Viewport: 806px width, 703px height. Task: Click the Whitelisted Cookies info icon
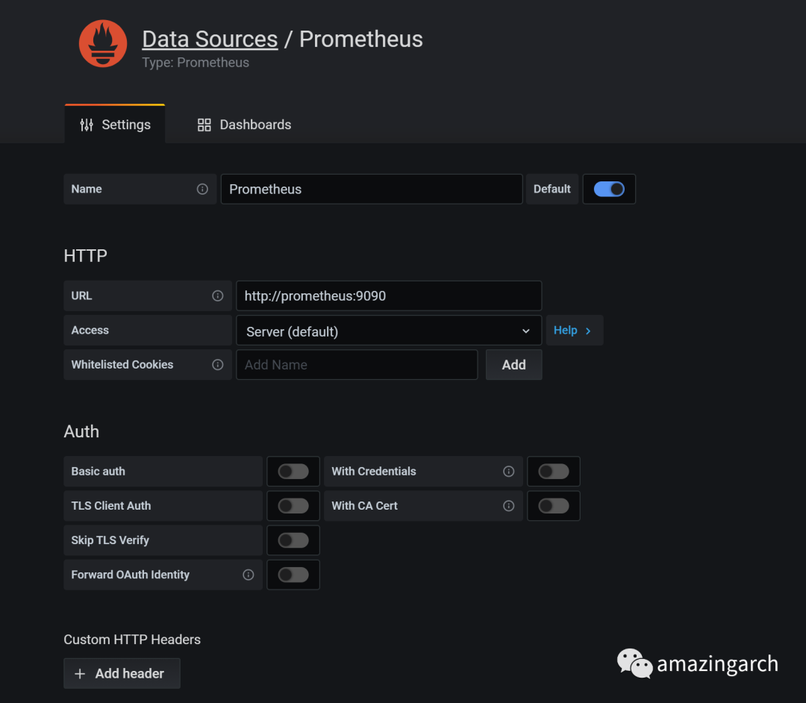tap(218, 365)
